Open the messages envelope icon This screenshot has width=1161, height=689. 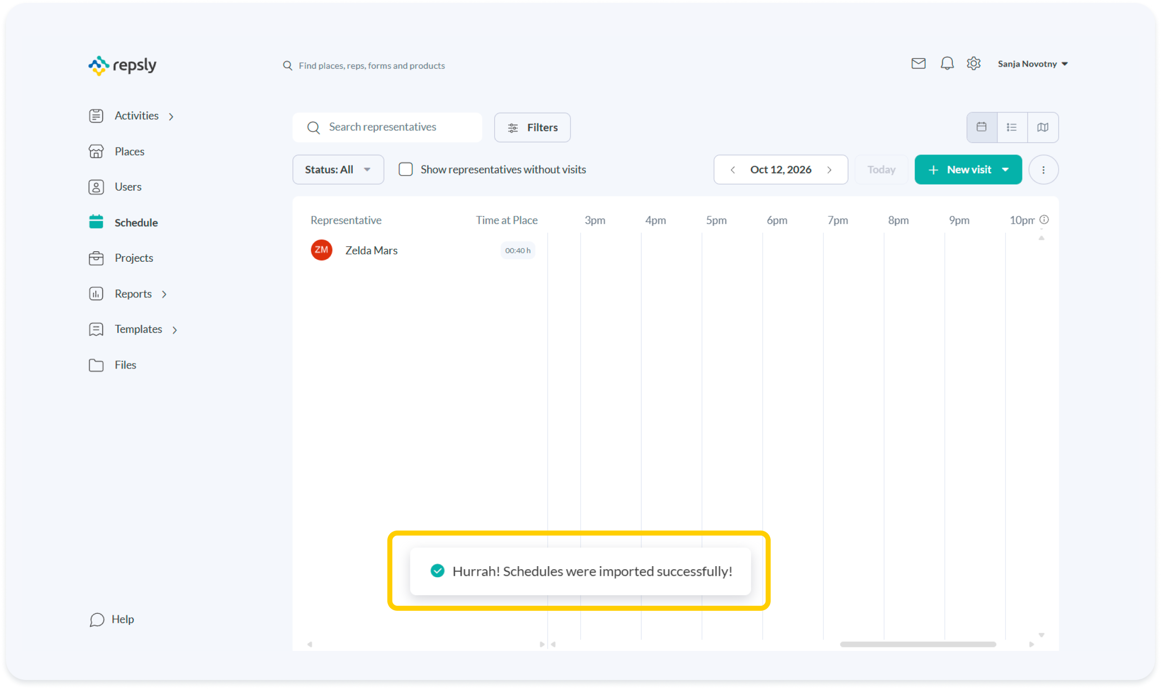coord(918,64)
